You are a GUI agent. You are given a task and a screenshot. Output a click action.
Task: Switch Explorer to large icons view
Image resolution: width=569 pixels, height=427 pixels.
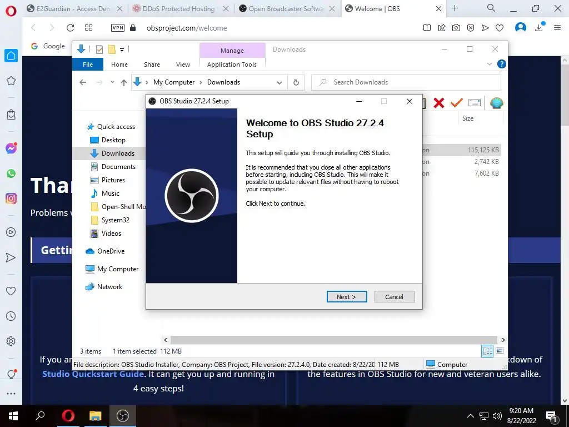click(500, 351)
